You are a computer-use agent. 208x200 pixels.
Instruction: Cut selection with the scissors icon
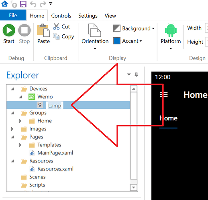tap(56, 26)
